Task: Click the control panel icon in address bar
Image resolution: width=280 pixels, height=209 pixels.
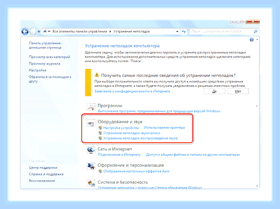Action: pos(45,32)
